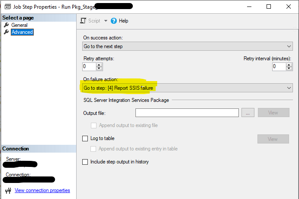Click the connection properties icon
This screenshot has height=199, width=299.
point(8,190)
